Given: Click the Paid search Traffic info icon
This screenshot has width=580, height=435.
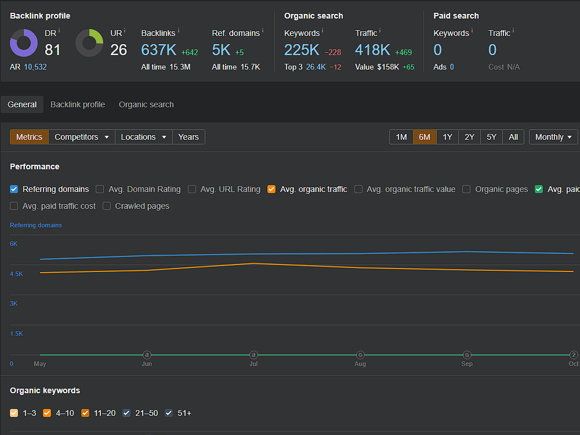Looking at the screenshot, I should coord(513,30).
